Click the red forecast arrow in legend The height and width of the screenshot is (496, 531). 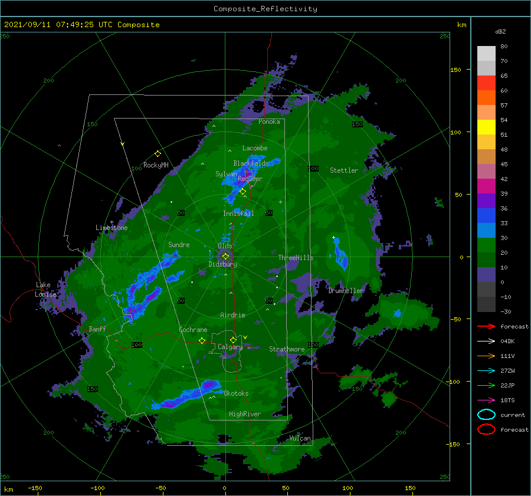[487, 326]
